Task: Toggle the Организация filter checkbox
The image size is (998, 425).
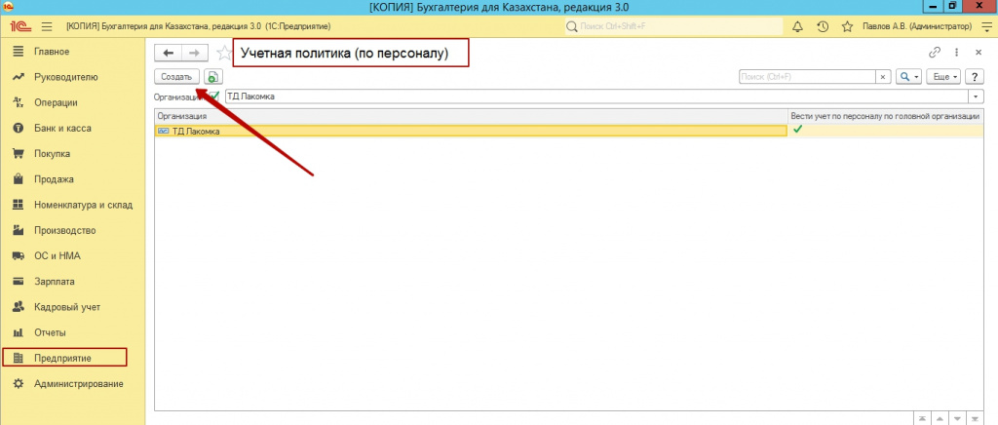Action: click(x=213, y=97)
